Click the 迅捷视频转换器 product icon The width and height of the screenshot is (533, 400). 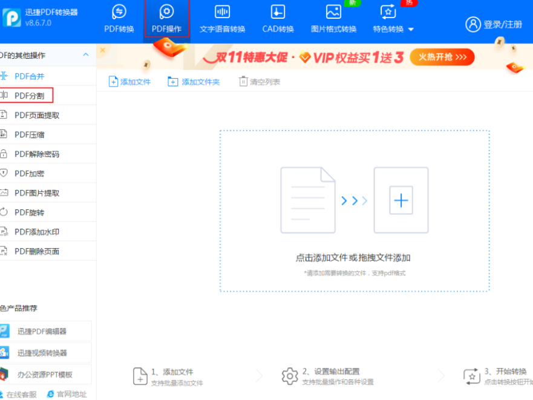point(4,353)
